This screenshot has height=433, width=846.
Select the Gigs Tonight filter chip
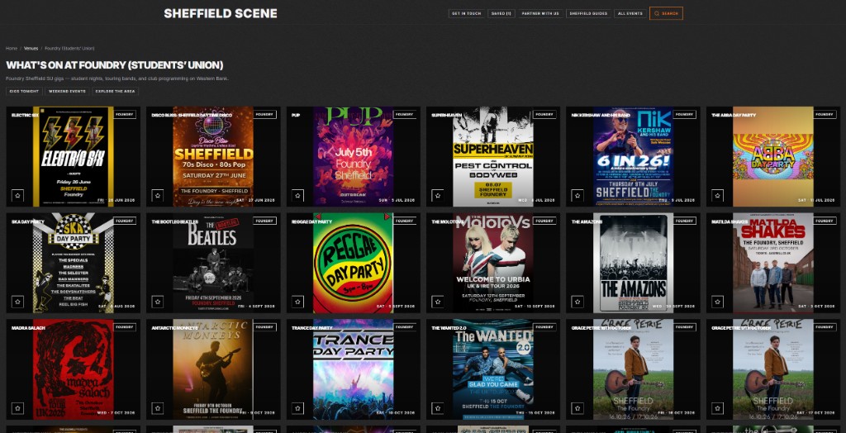click(x=24, y=91)
